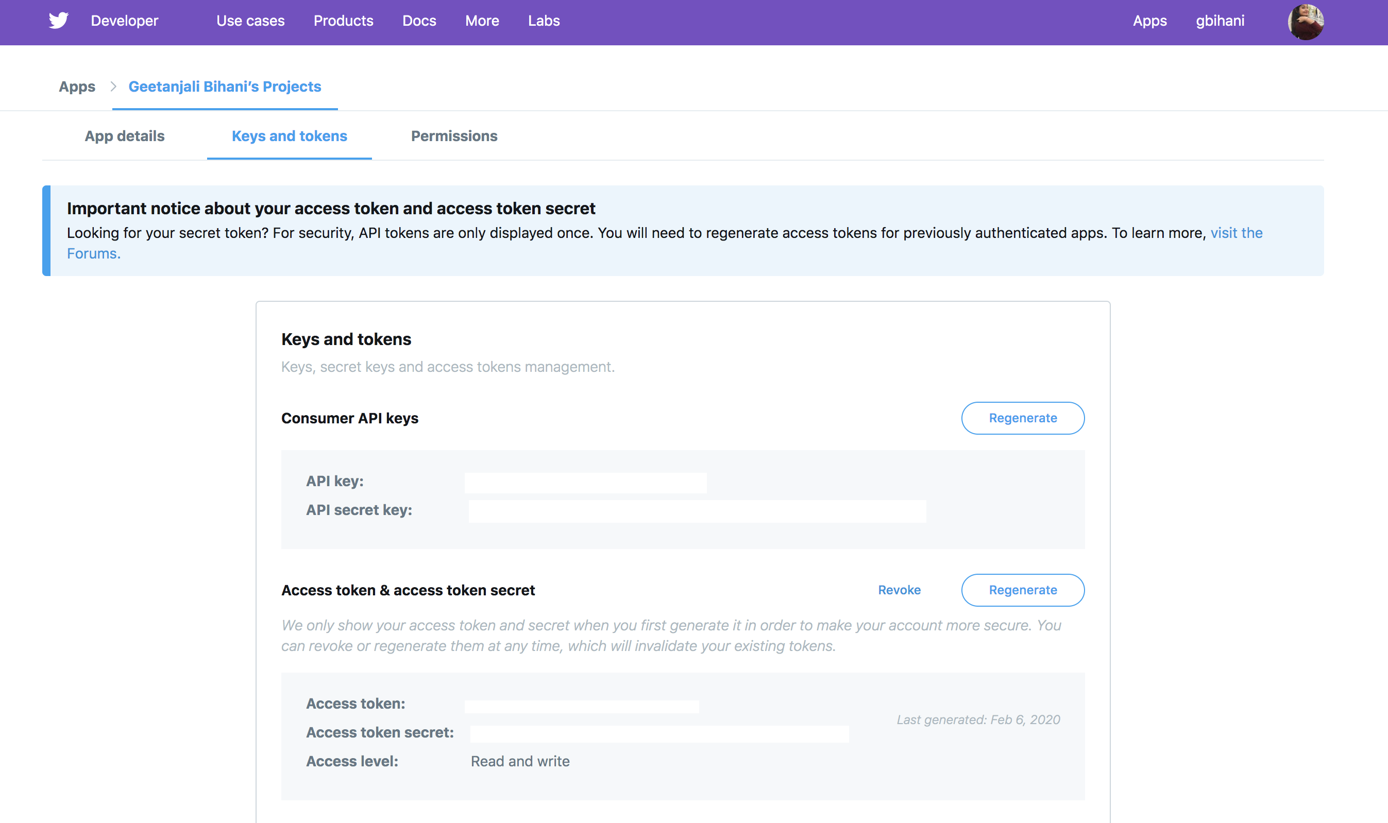This screenshot has width=1388, height=823.
Task: Regenerate the access token and secret
Action: point(1022,590)
